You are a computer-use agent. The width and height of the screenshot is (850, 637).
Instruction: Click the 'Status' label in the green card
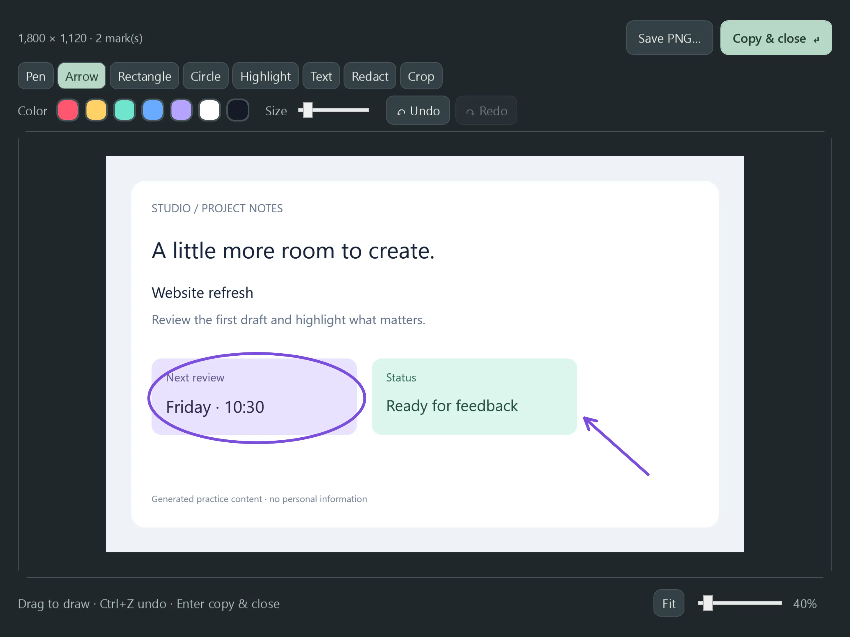coord(401,378)
